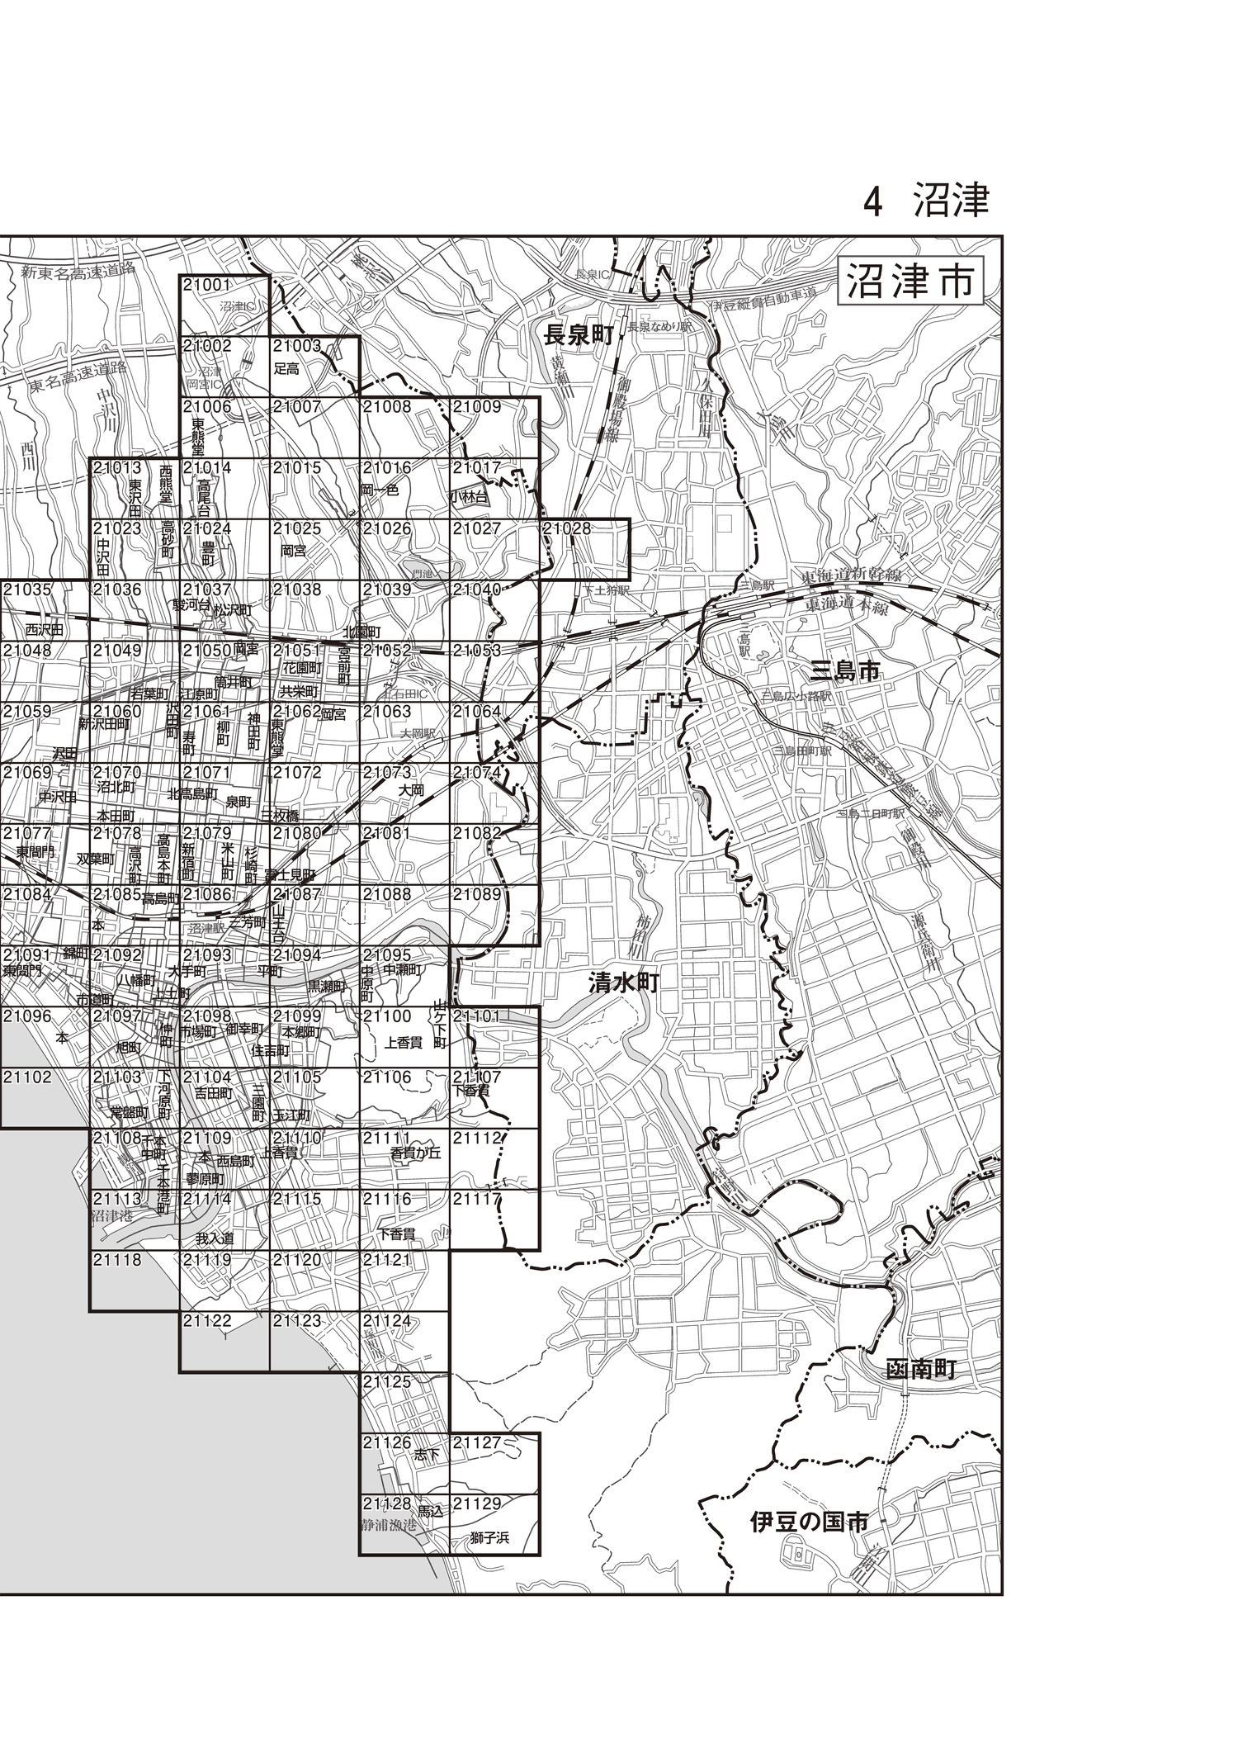Screen dimensions: 1238x1752
Task: Select the 我入道 place label
Action: point(215,1238)
